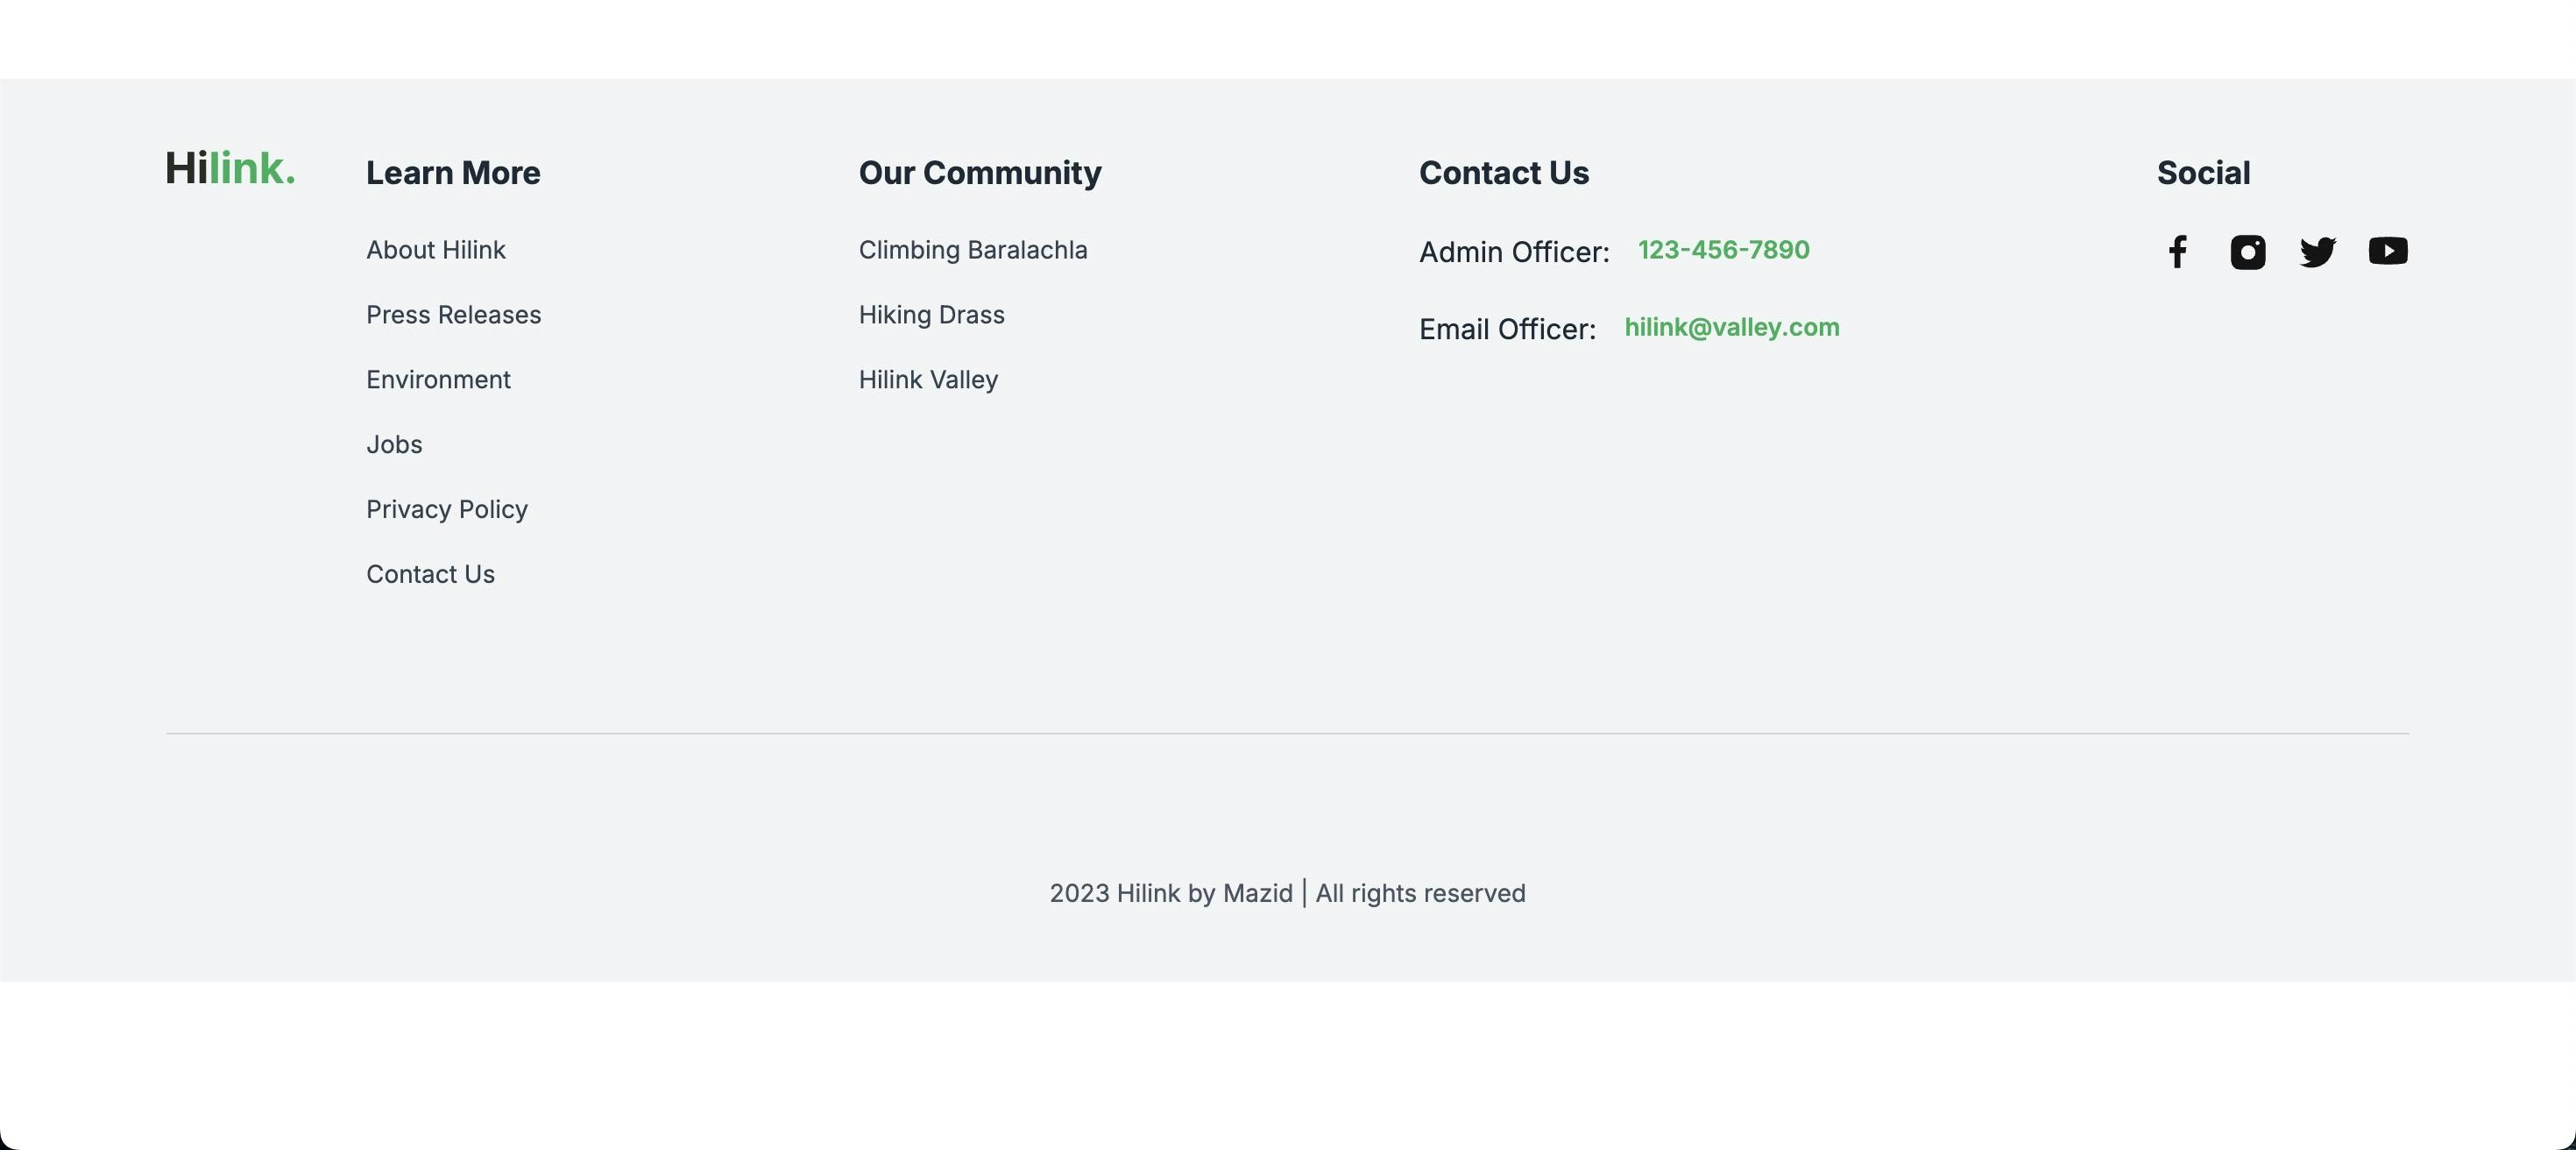Visit the Jobs link
2576x1150 pixels.
point(394,445)
